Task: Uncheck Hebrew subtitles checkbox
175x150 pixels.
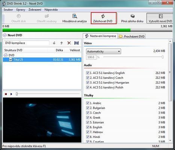Action: [x=87, y=132]
